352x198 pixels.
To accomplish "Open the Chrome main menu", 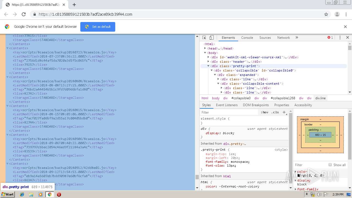I will click(346, 14).
